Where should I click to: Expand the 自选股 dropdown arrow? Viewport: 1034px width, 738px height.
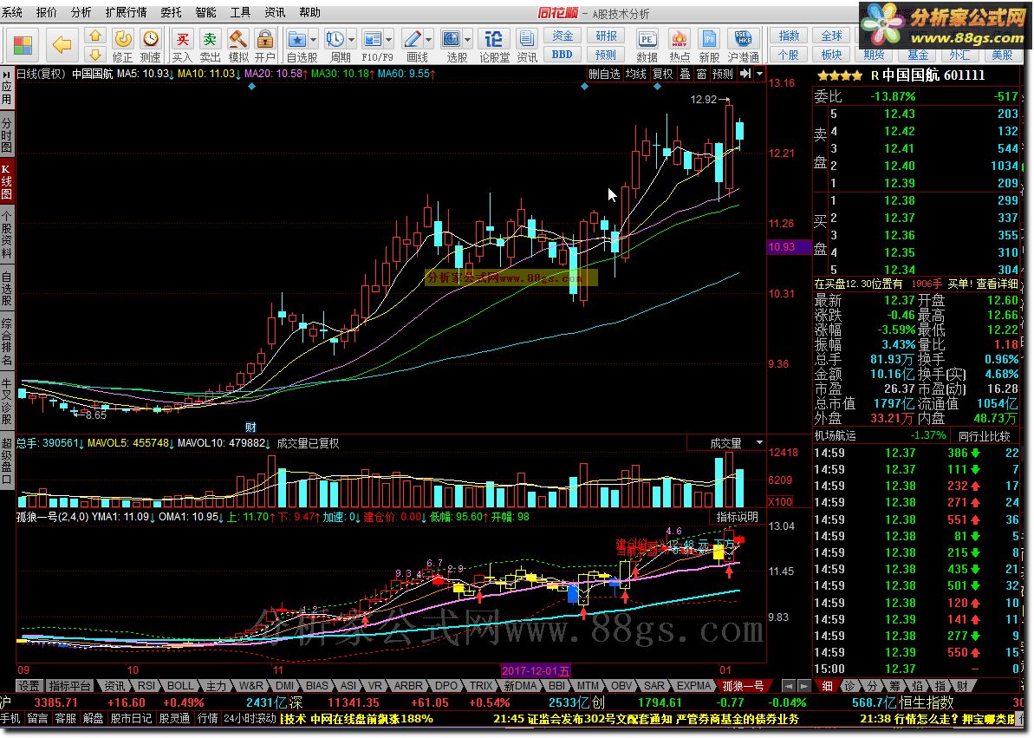pos(313,39)
